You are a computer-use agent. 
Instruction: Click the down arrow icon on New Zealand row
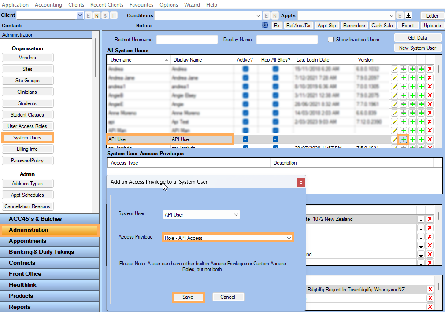tap(421, 219)
